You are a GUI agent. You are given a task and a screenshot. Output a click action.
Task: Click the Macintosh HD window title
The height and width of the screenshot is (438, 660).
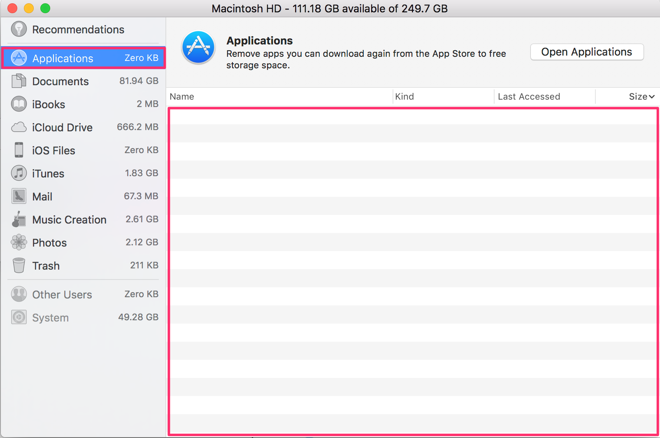click(330, 8)
